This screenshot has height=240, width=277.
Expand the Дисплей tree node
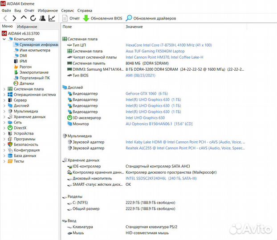coord(4,106)
